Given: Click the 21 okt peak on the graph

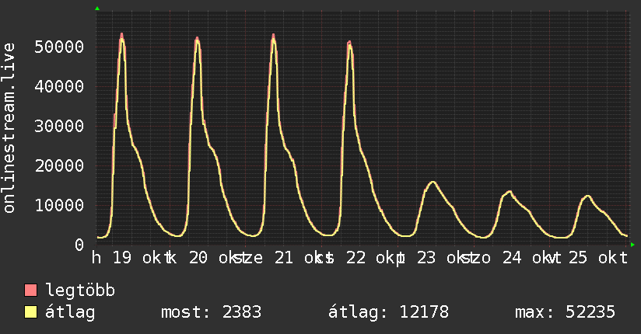Looking at the screenshot, I should tap(273, 37).
